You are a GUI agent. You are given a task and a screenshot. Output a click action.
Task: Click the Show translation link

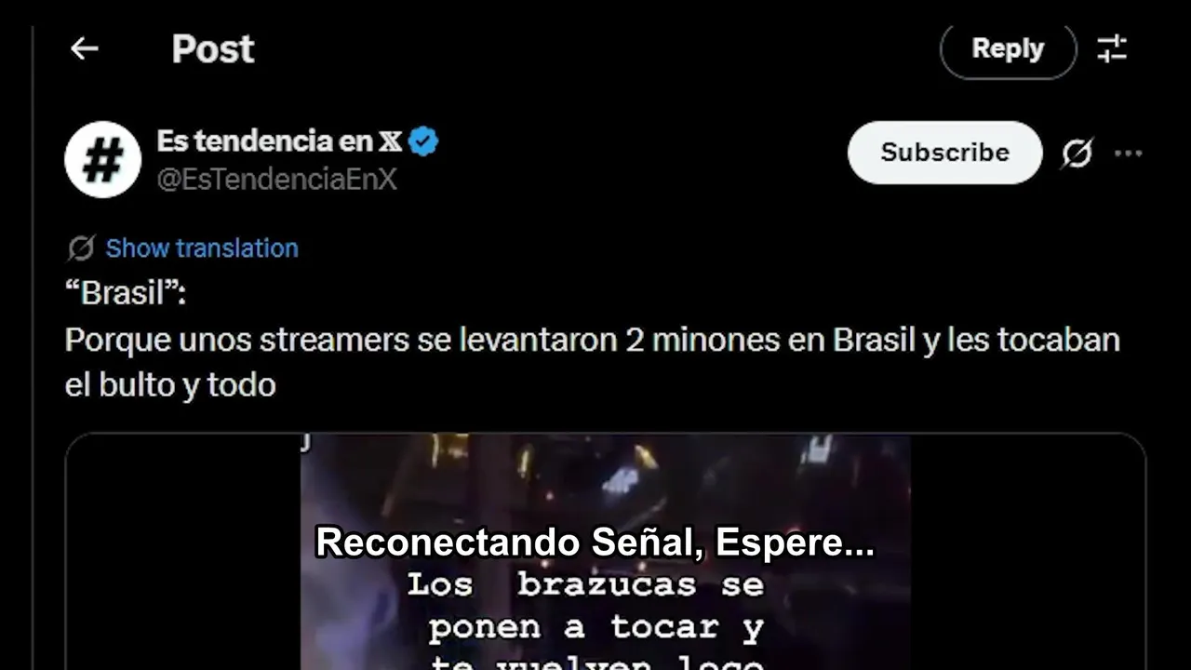[202, 248]
